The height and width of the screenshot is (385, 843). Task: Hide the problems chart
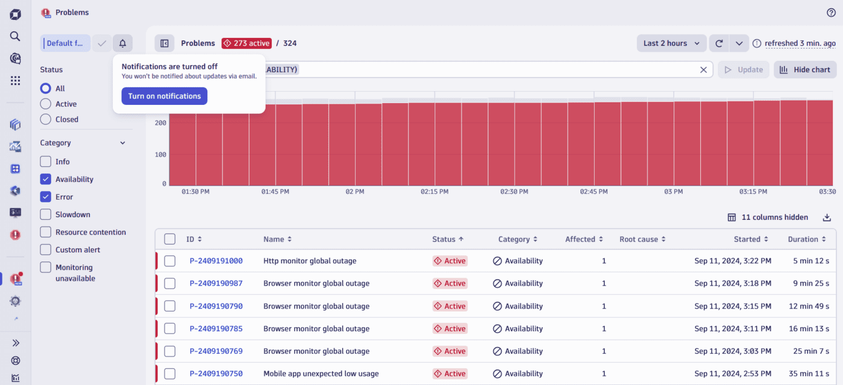click(804, 69)
